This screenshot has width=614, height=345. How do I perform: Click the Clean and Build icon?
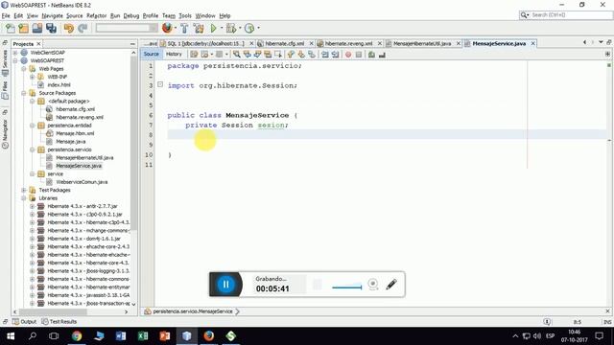(199, 28)
